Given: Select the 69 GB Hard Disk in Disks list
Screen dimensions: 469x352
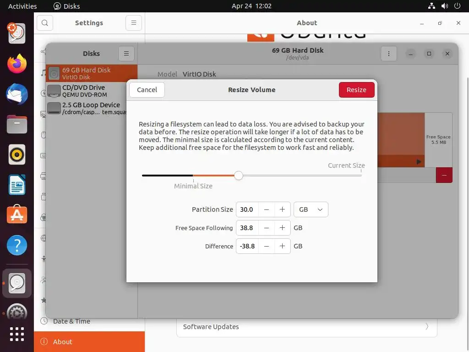Looking at the screenshot, I should click(x=92, y=73).
